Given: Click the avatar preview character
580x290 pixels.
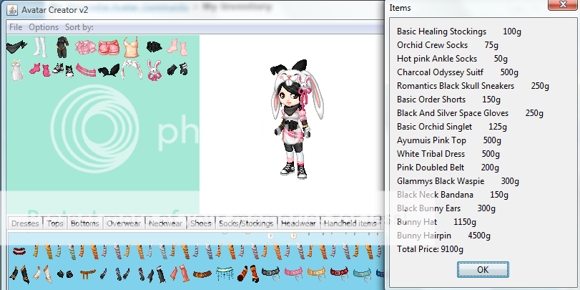Looking at the screenshot, I should [x=289, y=118].
